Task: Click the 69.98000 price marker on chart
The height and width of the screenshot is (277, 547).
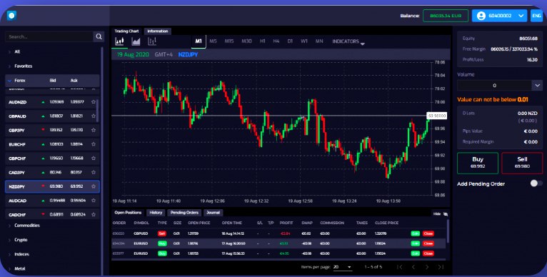Action: tap(436, 116)
